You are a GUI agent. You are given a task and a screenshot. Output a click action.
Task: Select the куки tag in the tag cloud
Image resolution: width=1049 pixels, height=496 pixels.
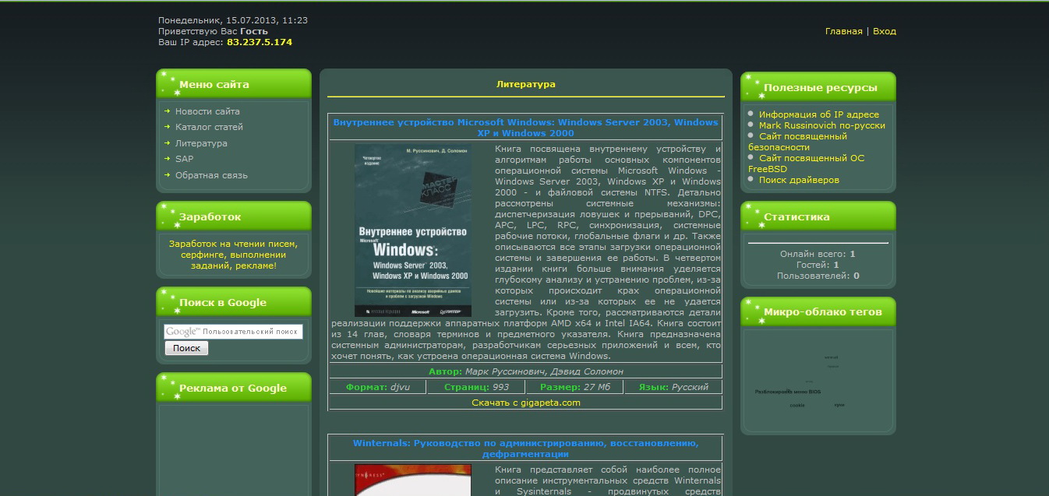tap(839, 405)
